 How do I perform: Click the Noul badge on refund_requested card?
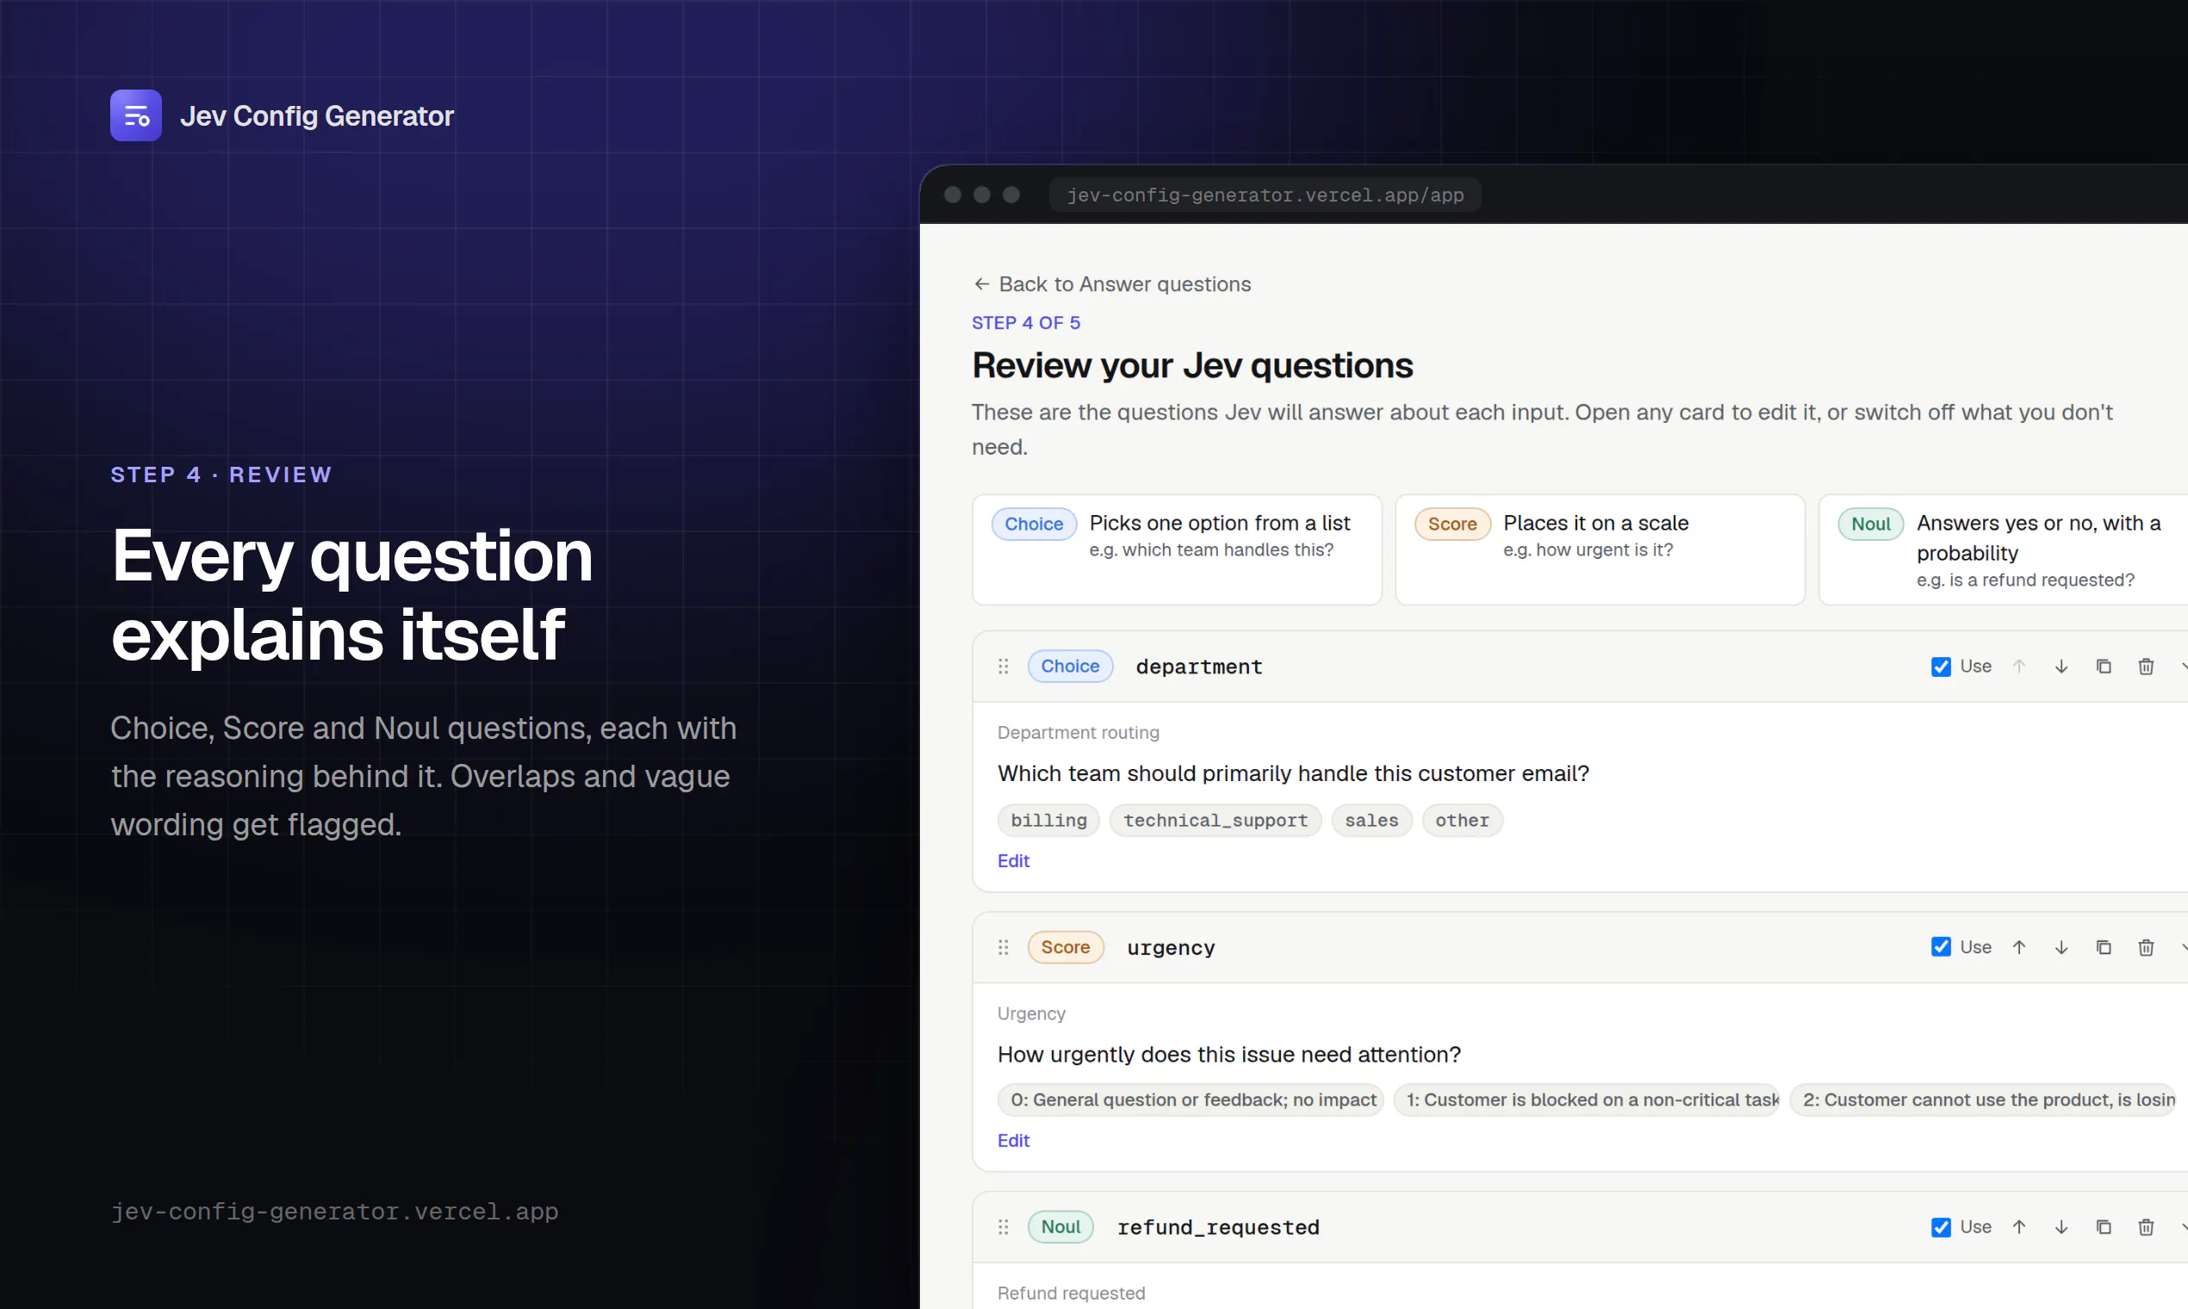(1060, 1227)
